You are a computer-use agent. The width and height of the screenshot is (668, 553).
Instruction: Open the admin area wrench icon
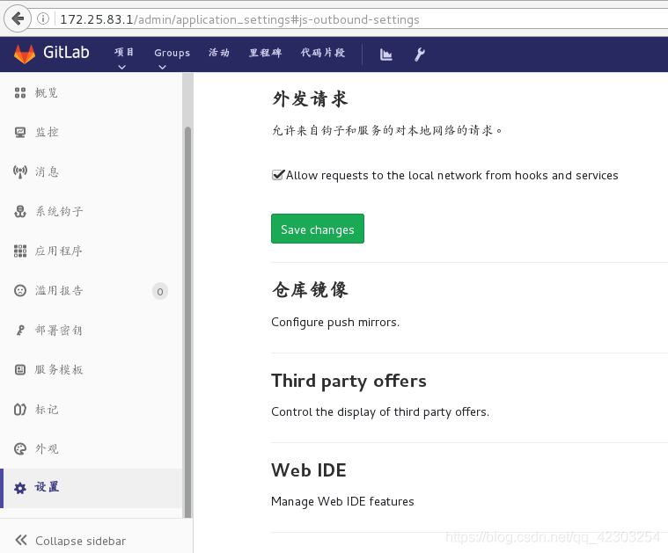(420, 54)
